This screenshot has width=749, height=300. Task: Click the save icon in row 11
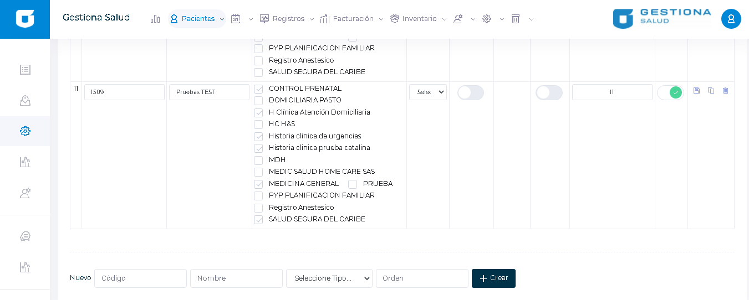click(x=696, y=91)
